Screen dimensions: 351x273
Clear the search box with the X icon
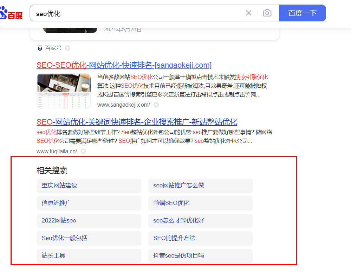click(248, 13)
